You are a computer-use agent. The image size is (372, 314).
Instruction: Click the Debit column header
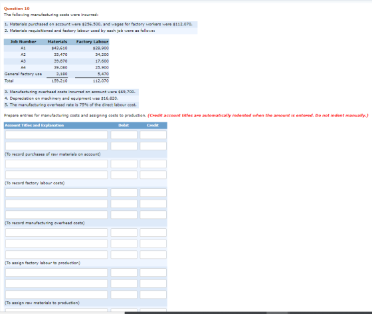[x=124, y=125]
